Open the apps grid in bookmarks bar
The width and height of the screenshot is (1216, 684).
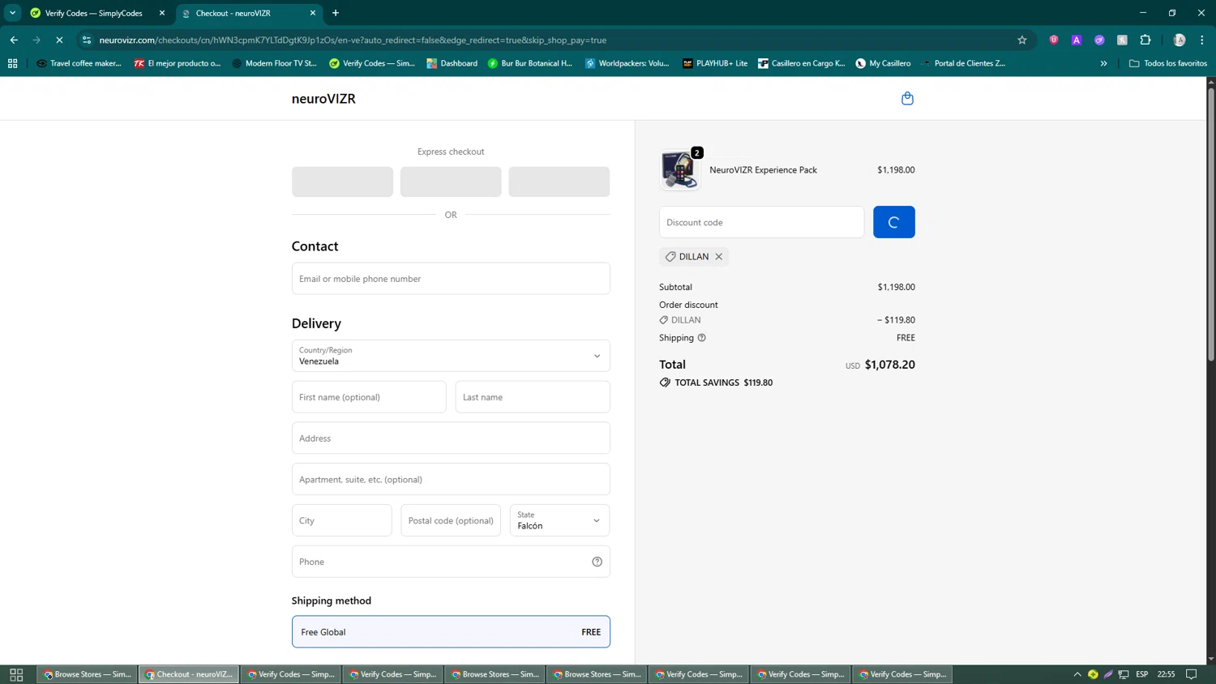[12, 63]
